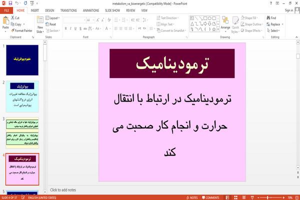Select slide 3 thumbnail
This screenshot has height=200, width=300.
click(22, 132)
